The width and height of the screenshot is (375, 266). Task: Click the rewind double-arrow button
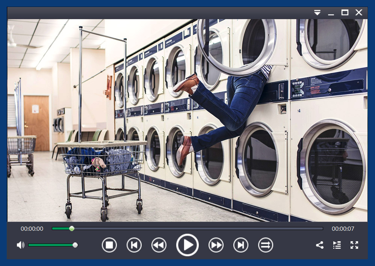159,245
